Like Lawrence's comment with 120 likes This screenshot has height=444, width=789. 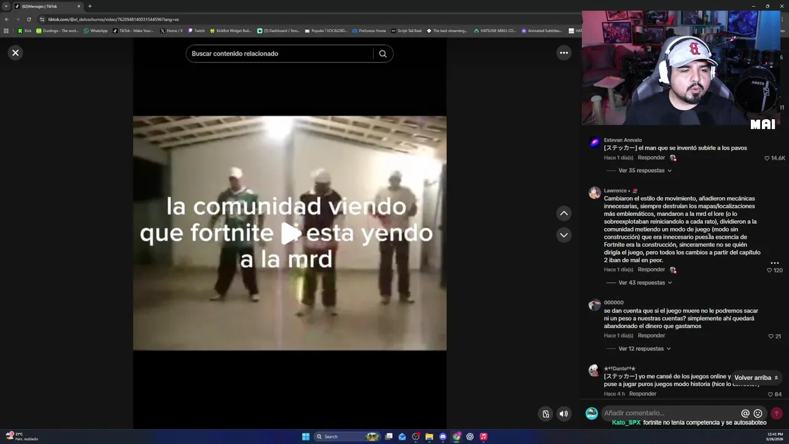[769, 270]
